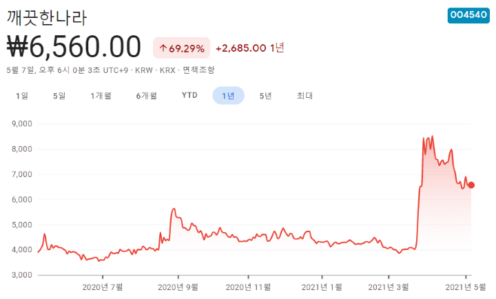Select the YTD range tab
This screenshot has width=496, height=299.
[189, 95]
